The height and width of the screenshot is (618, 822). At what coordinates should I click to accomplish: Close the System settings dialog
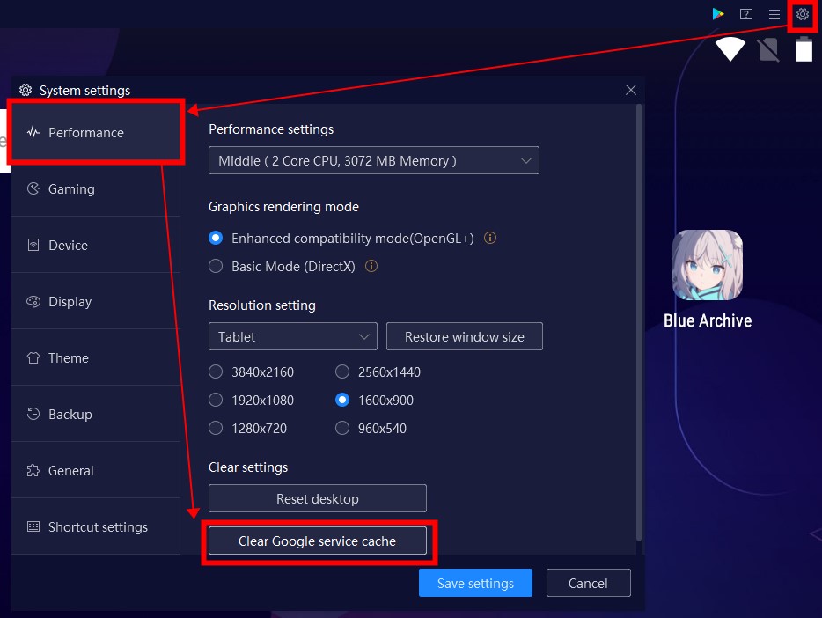click(630, 90)
